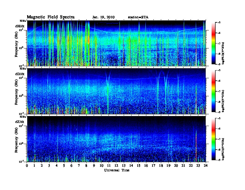Click the hour 5 tick label

click(x=64, y=165)
